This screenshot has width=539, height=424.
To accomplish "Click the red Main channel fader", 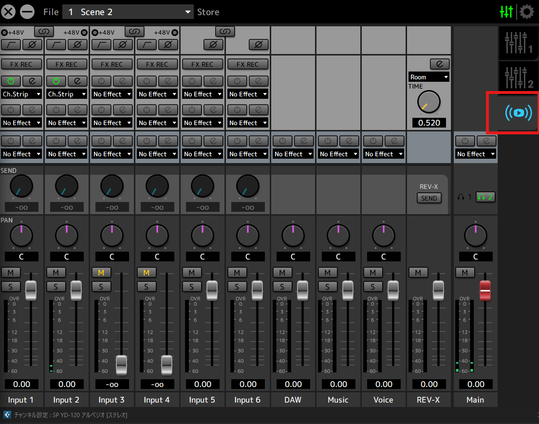I will pyautogui.click(x=485, y=290).
